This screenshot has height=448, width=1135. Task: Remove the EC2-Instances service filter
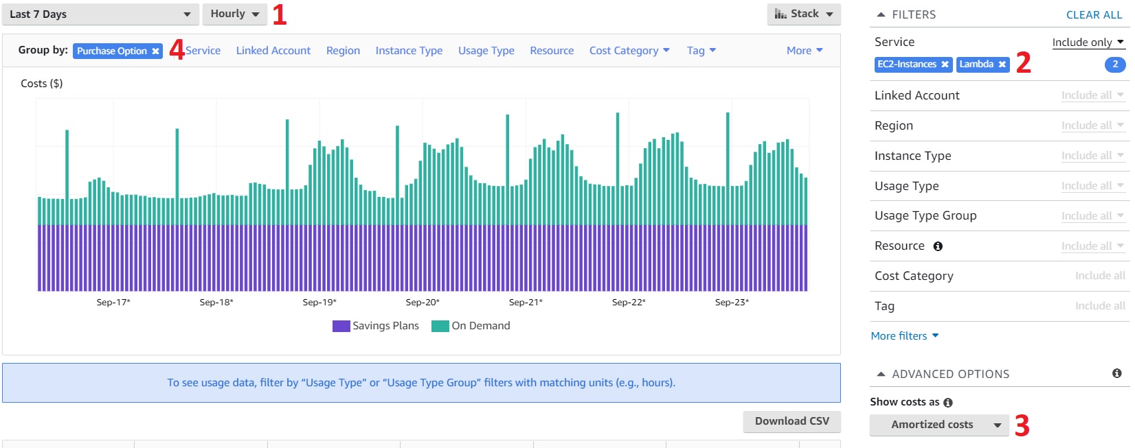click(x=945, y=64)
